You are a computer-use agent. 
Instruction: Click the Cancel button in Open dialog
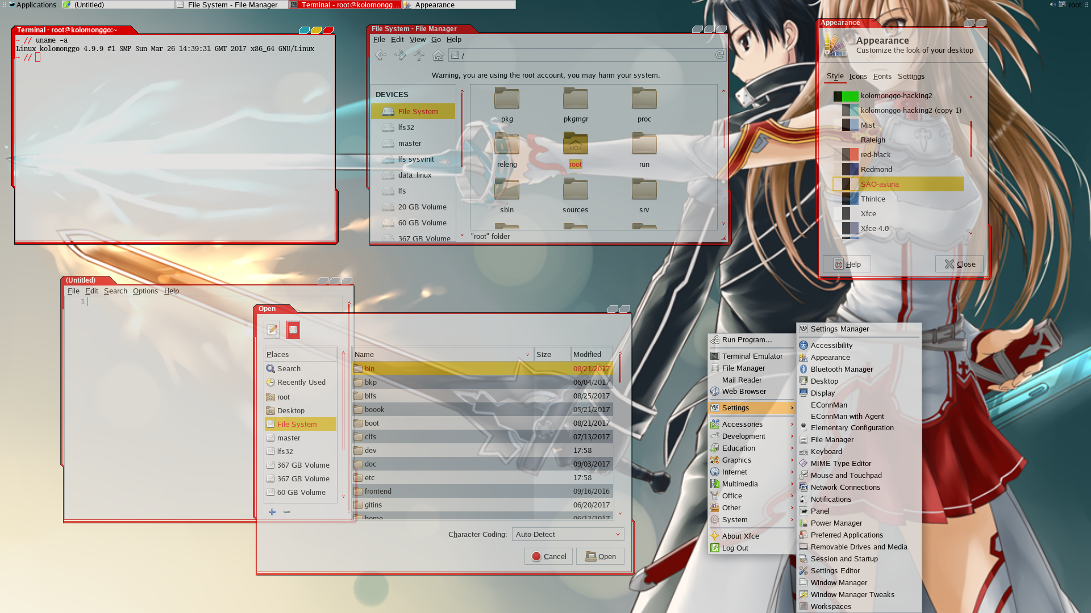coord(548,557)
